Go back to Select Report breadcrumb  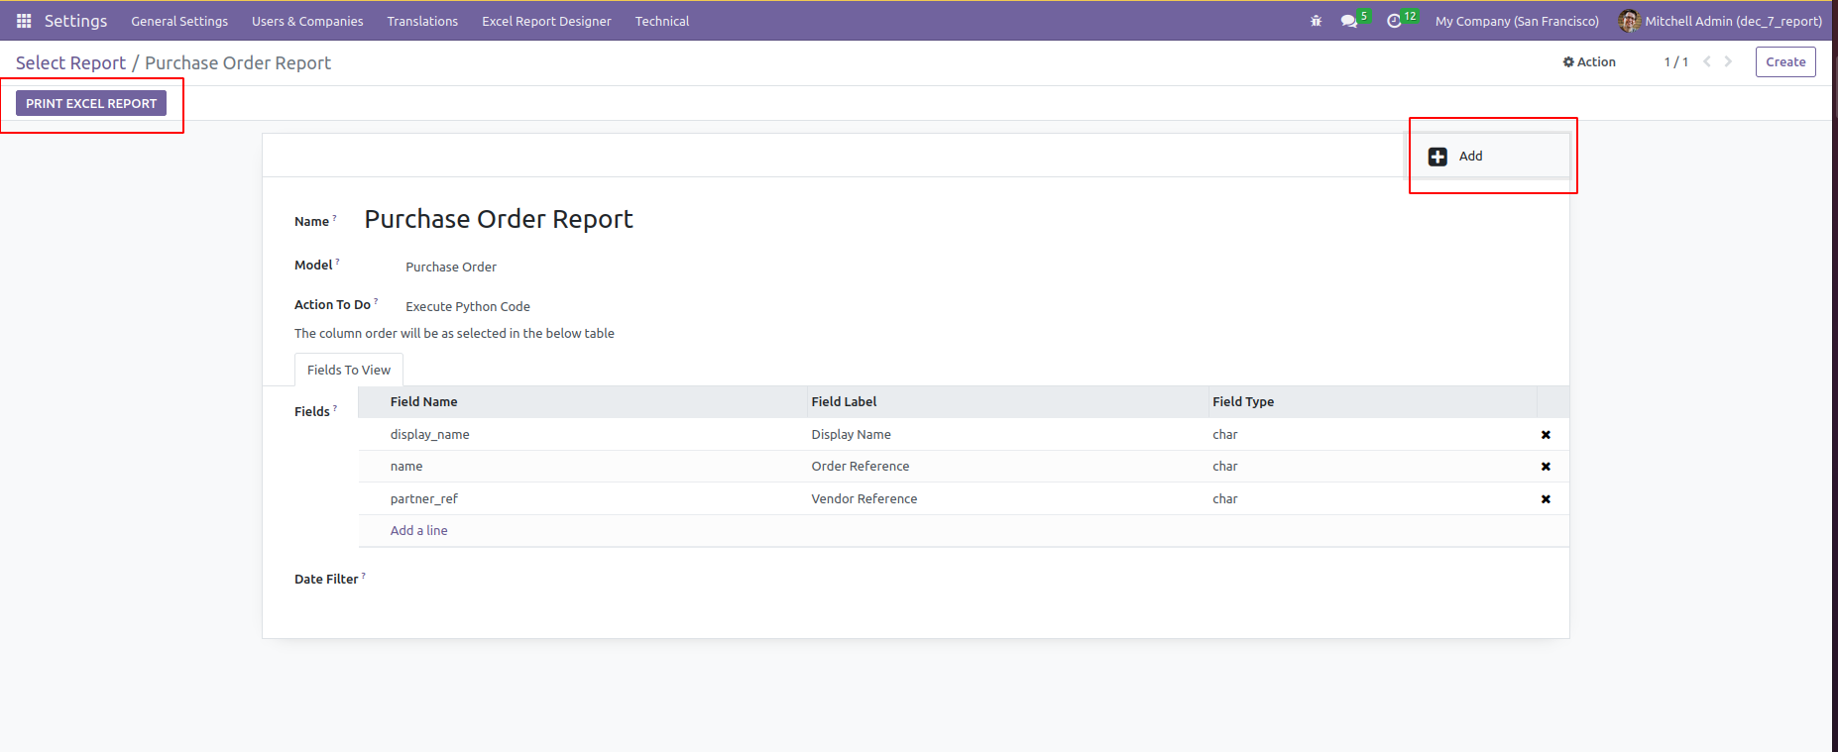coord(70,63)
